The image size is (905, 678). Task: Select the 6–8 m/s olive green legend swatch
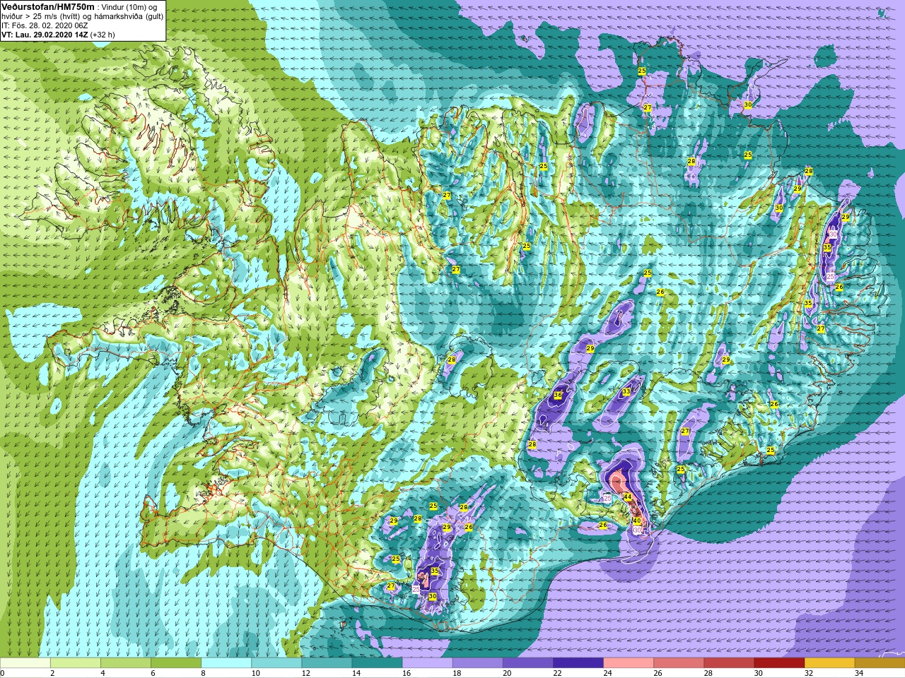pyautogui.click(x=176, y=664)
